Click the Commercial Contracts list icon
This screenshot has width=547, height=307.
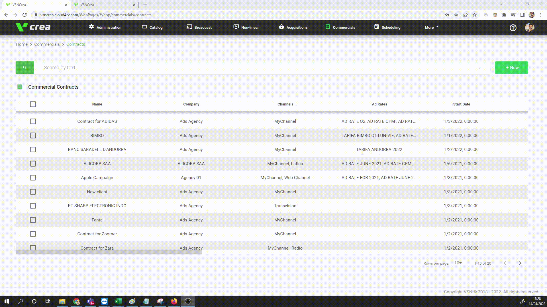(x=20, y=87)
